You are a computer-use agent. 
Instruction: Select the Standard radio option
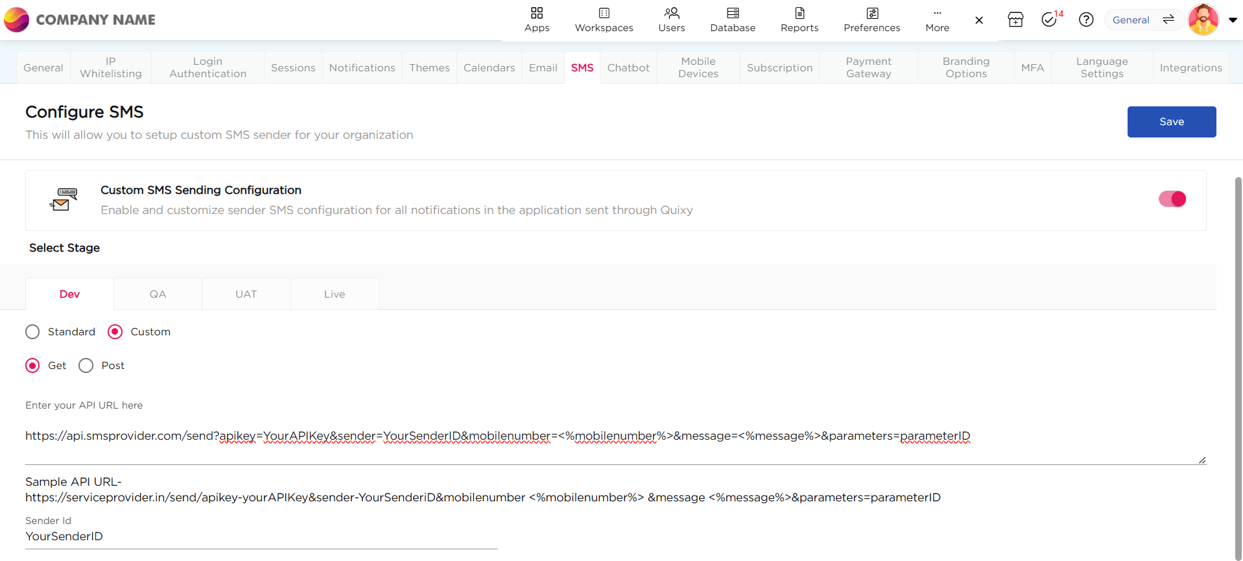[32, 332]
